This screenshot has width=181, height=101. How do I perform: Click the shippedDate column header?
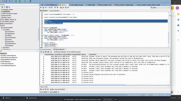point(76,54)
